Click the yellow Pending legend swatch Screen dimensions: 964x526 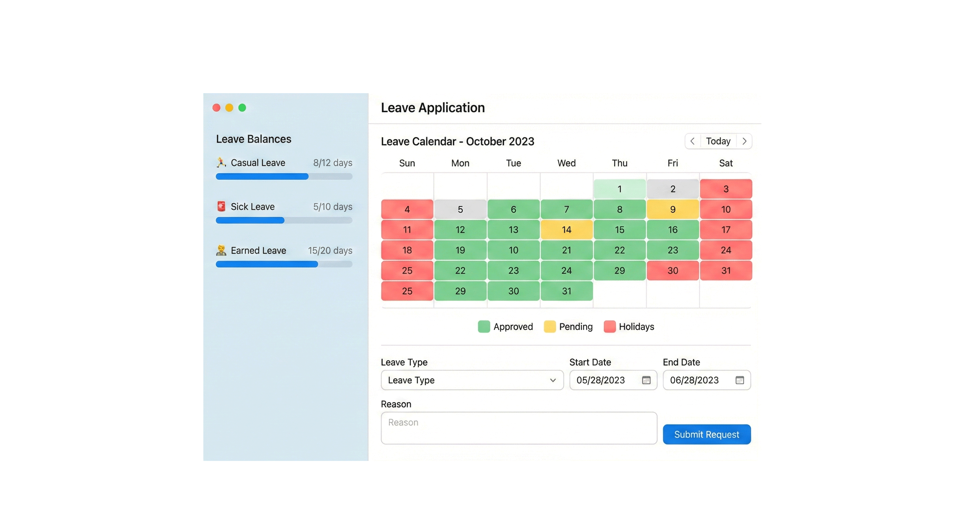pos(549,326)
